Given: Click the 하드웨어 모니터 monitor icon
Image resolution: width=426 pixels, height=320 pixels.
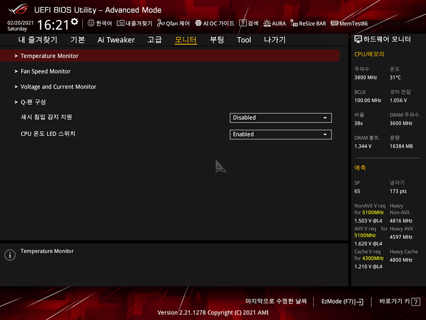Looking at the screenshot, I should coord(358,39).
